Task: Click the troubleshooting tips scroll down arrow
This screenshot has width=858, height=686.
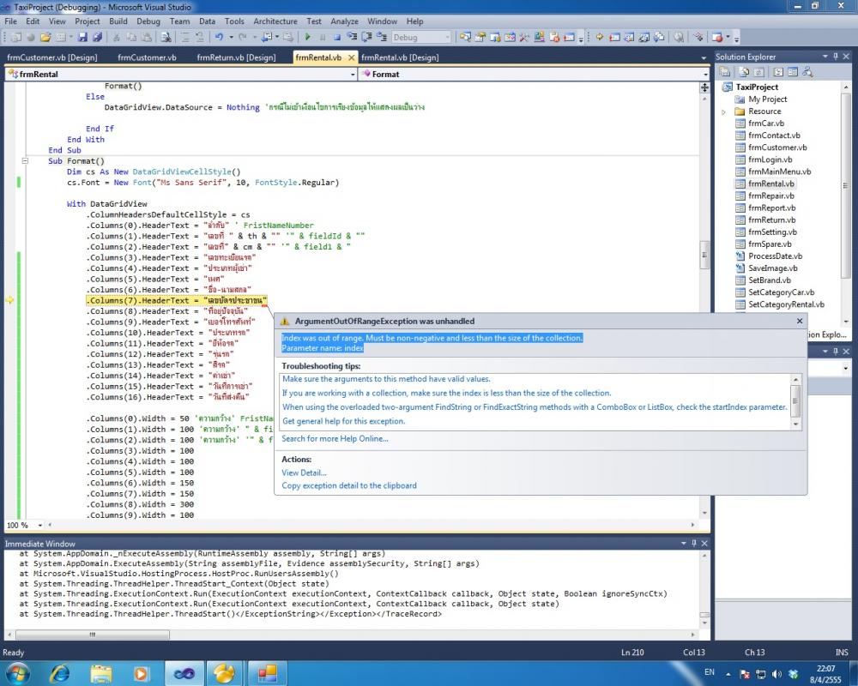Action: pyautogui.click(x=795, y=424)
